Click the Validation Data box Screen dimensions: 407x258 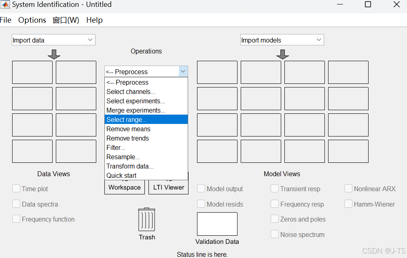[x=217, y=224]
